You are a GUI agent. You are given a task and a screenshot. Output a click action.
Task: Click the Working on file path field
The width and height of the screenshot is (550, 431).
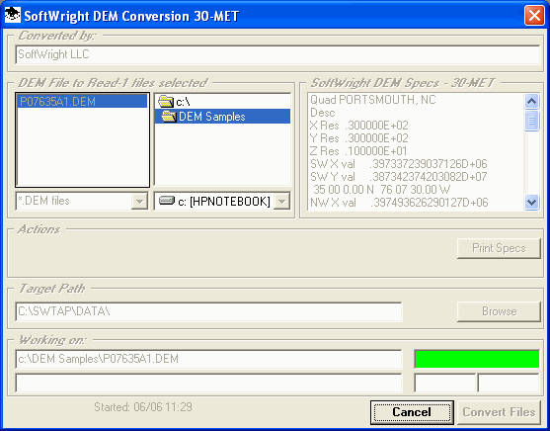coord(208,359)
